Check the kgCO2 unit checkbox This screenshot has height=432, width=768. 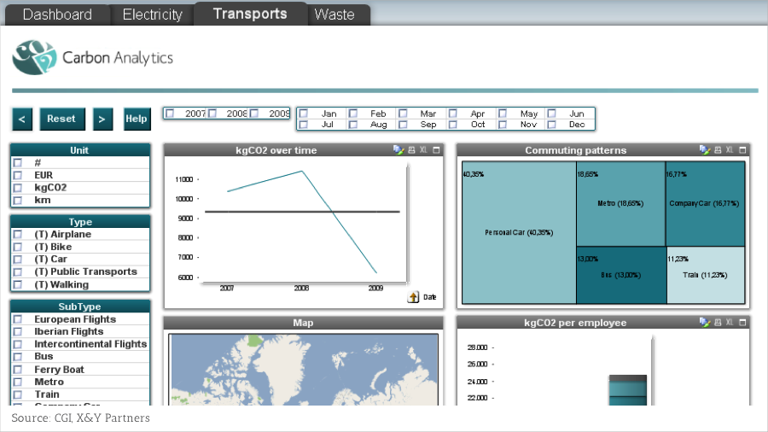tap(17, 188)
